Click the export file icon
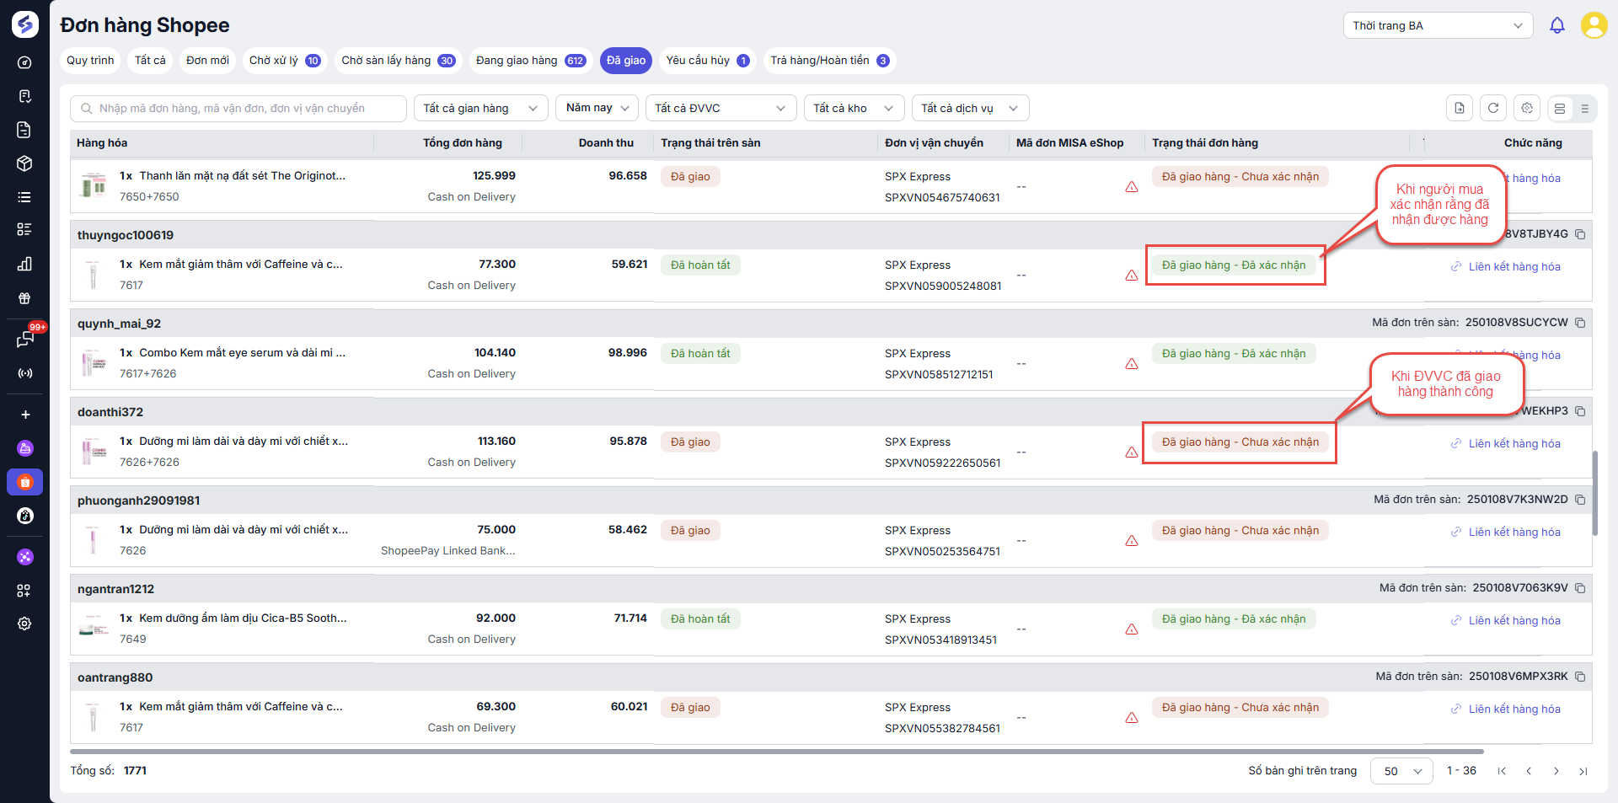 tap(1459, 108)
